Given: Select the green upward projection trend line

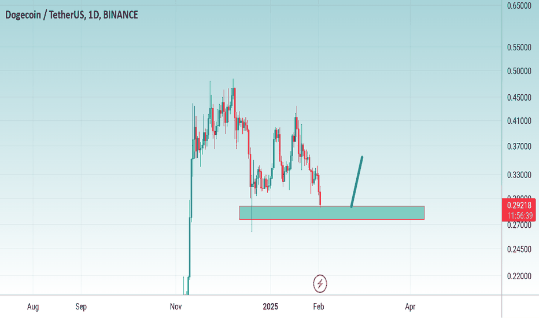Looking at the screenshot, I should point(357,182).
